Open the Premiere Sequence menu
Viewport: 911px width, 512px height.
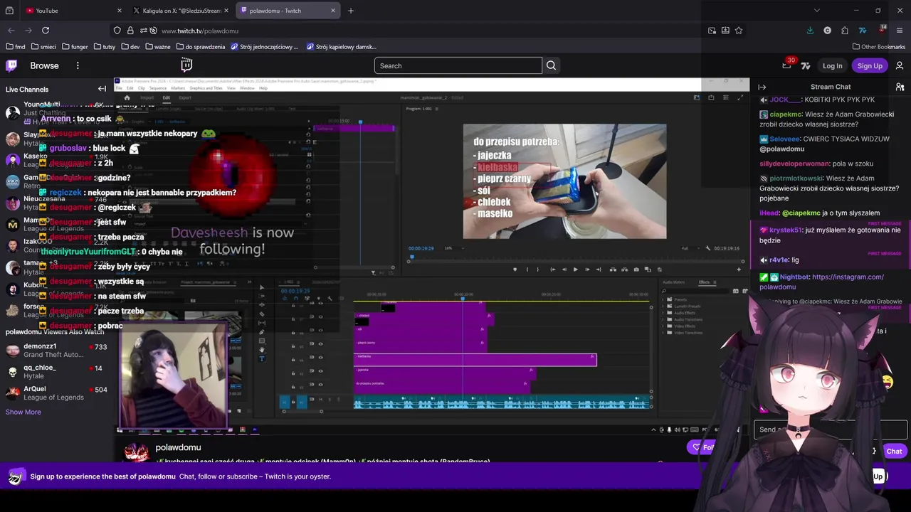point(158,88)
